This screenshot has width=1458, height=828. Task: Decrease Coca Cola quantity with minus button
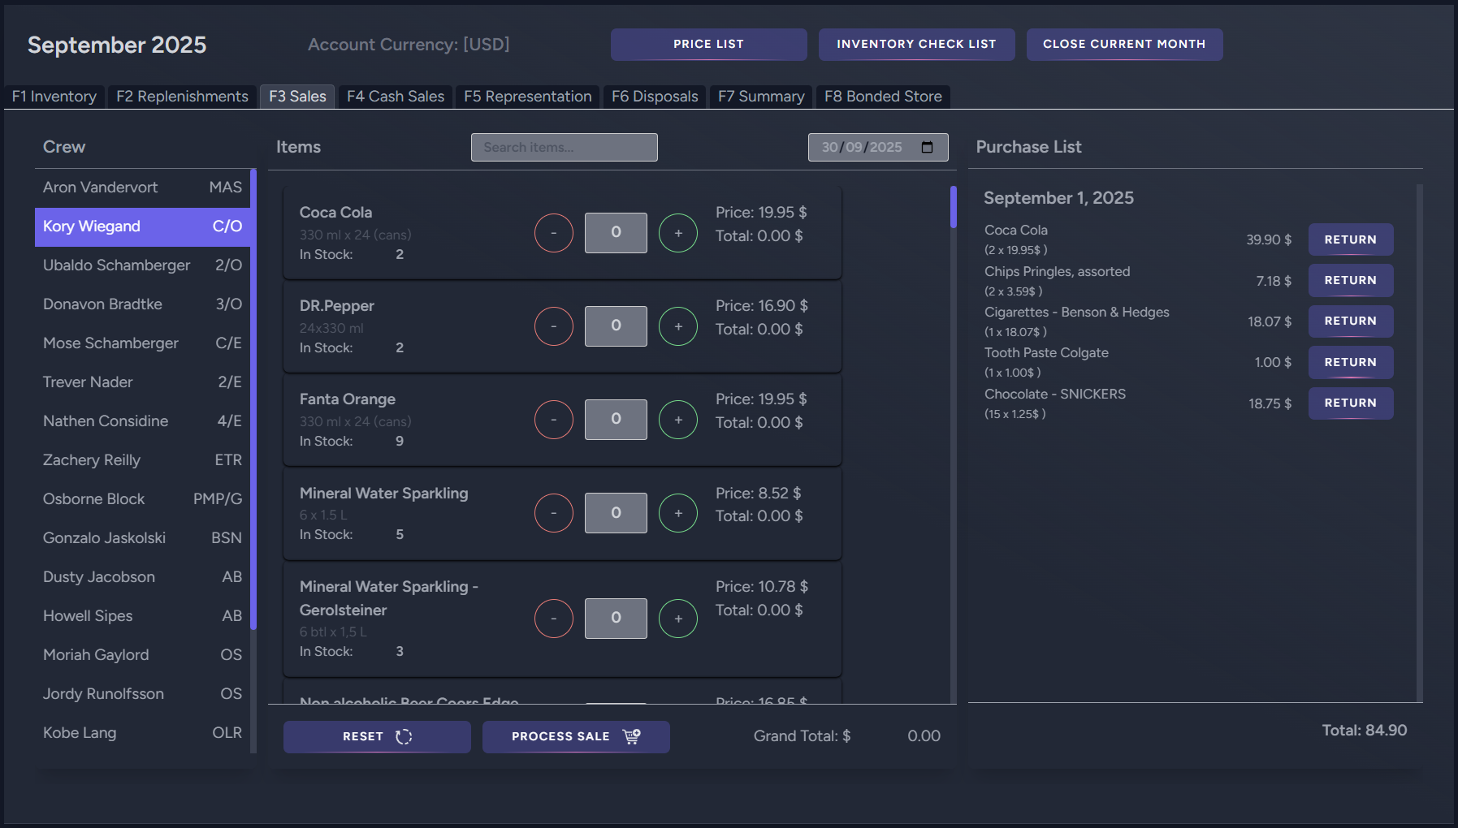pyautogui.click(x=554, y=233)
